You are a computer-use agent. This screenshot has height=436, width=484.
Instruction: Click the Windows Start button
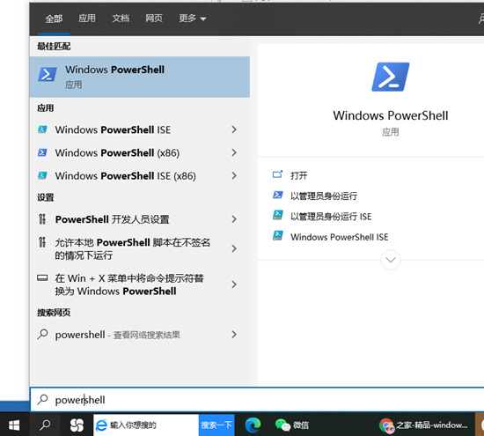pos(14,425)
